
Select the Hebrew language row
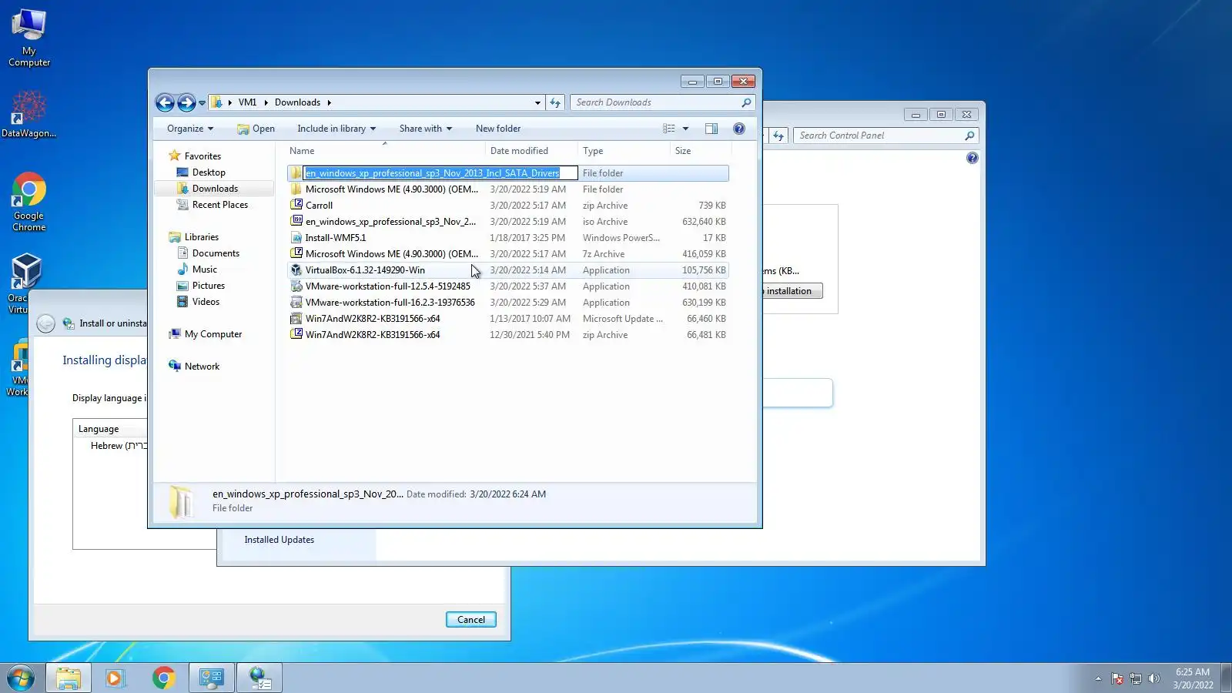[x=118, y=446]
